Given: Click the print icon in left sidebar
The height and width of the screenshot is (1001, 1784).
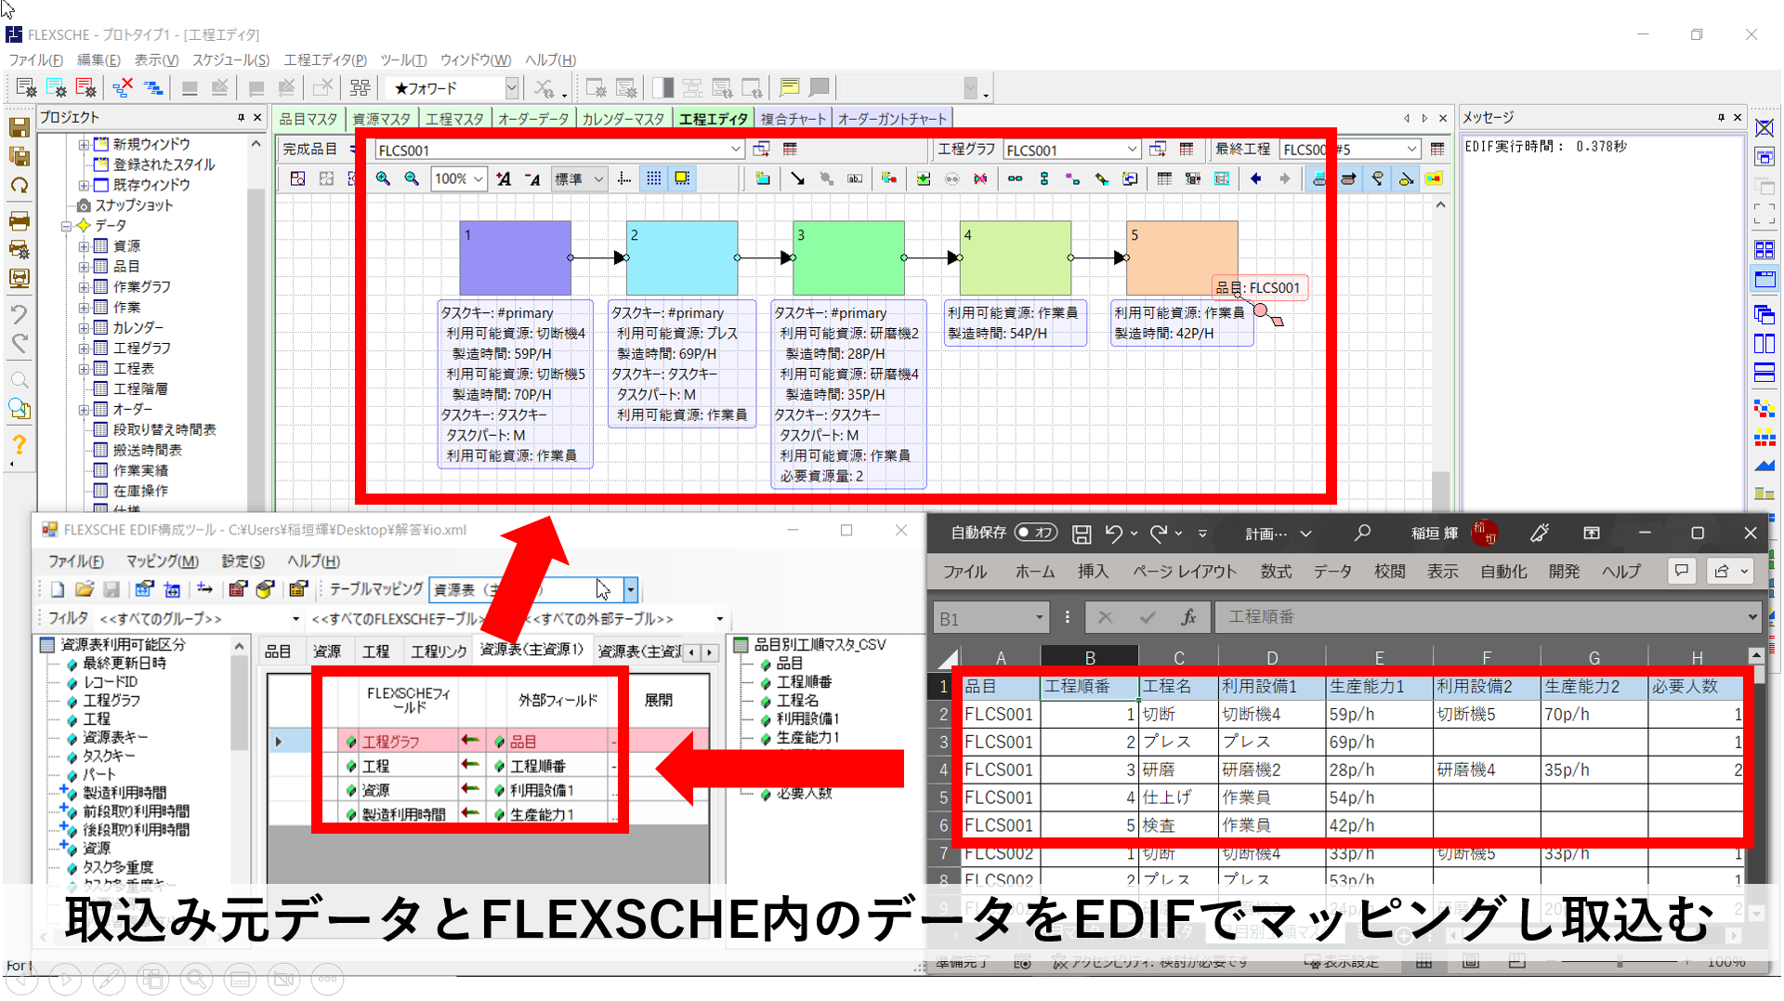Looking at the screenshot, I should pyautogui.click(x=19, y=221).
